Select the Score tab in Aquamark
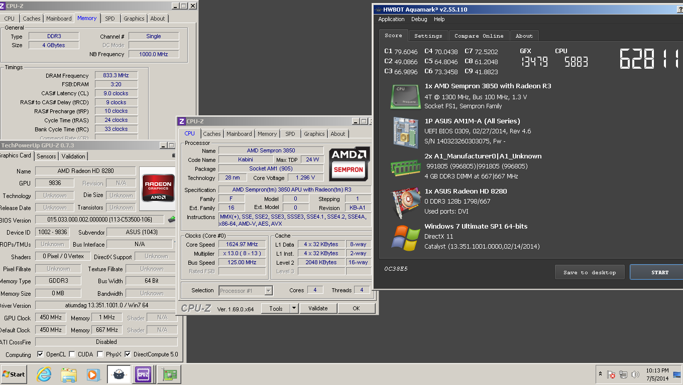This screenshot has width=683, height=385. point(393,35)
